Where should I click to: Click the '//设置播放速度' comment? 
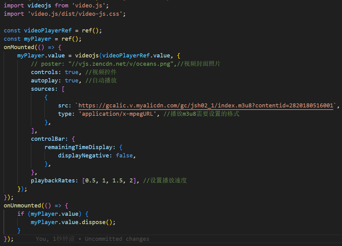[x=165, y=181]
